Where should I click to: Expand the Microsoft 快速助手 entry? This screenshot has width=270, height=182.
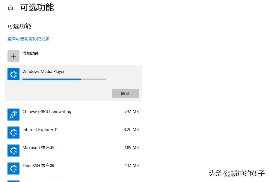tap(72, 151)
